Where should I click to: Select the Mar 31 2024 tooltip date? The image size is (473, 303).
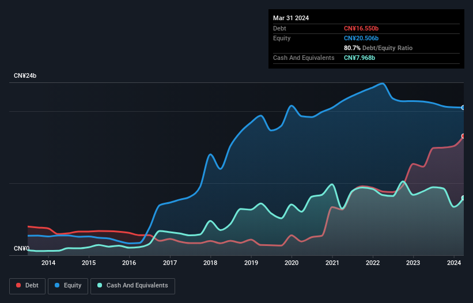pyautogui.click(x=291, y=18)
